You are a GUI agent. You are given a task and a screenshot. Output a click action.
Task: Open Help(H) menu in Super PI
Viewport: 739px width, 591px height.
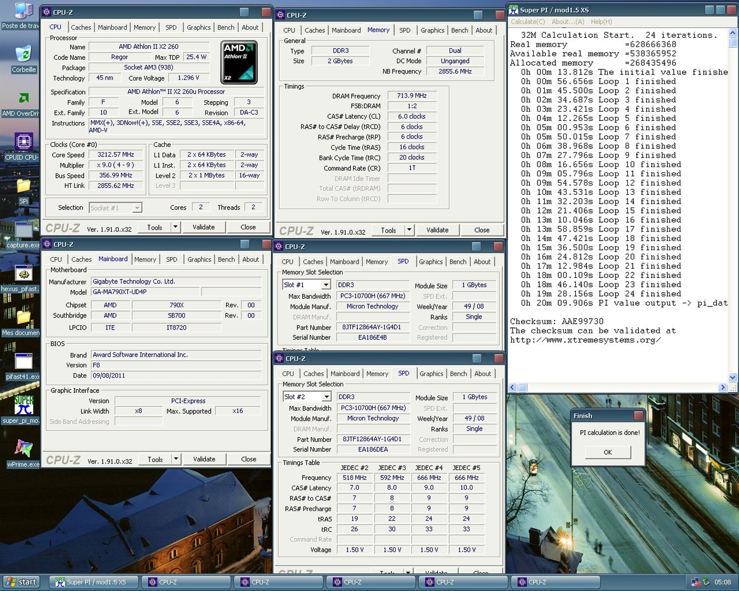tap(601, 22)
